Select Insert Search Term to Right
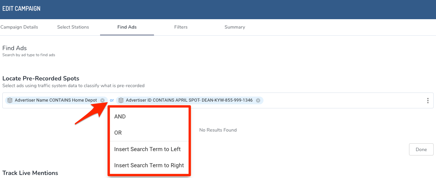Screen dimensions: 436x178 tap(149, 165)
